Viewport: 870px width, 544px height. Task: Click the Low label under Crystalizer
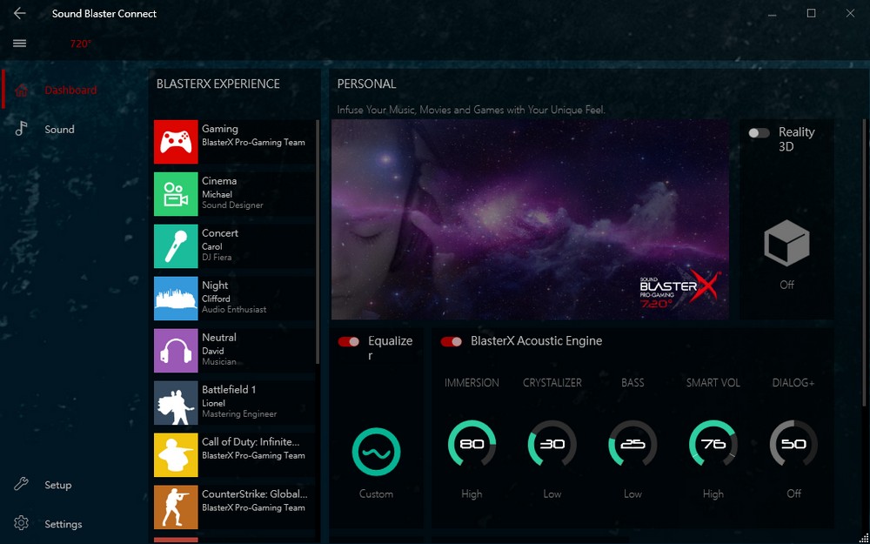552,494
